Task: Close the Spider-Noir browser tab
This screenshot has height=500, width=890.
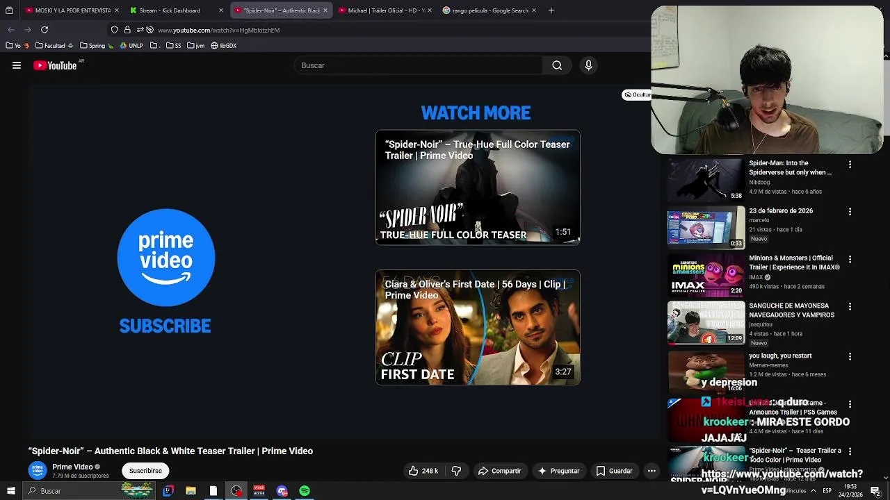Action: pyautogui.click(x=325, y=10)
